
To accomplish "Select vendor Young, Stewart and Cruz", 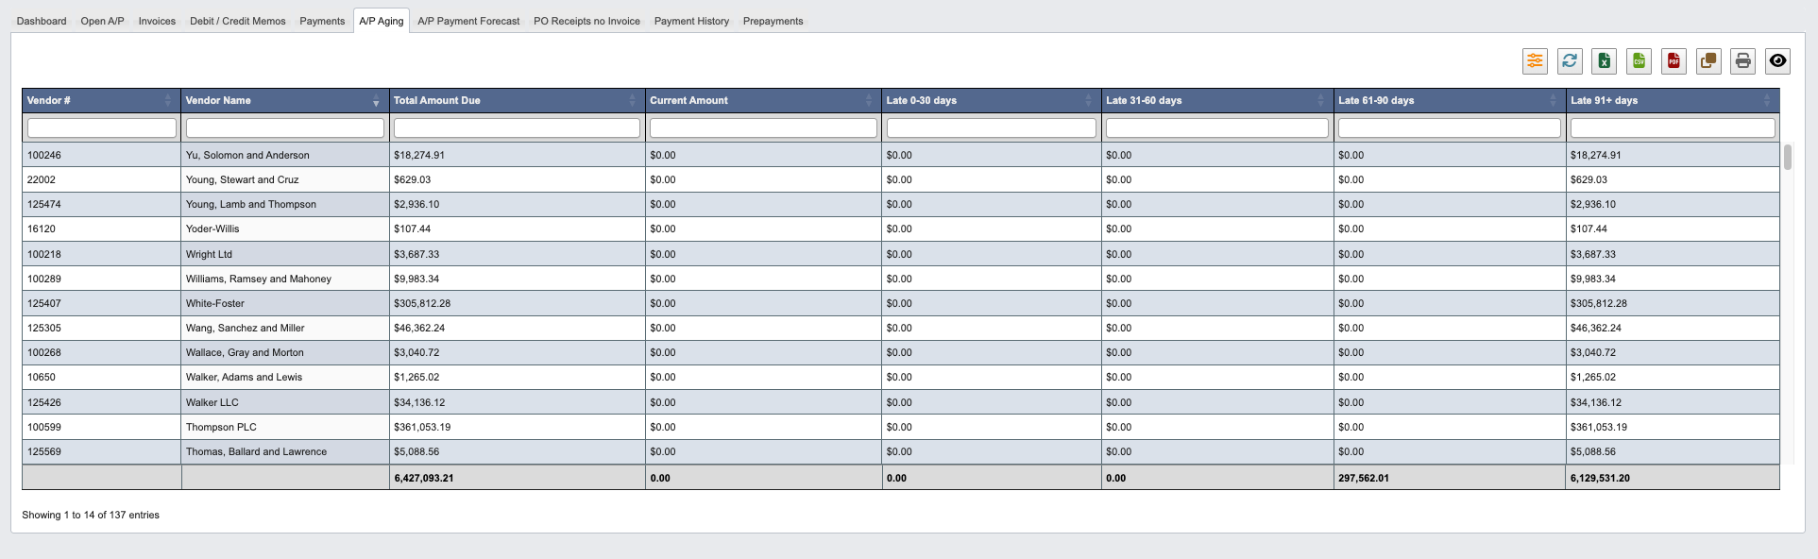I will (x=242, y=179).
